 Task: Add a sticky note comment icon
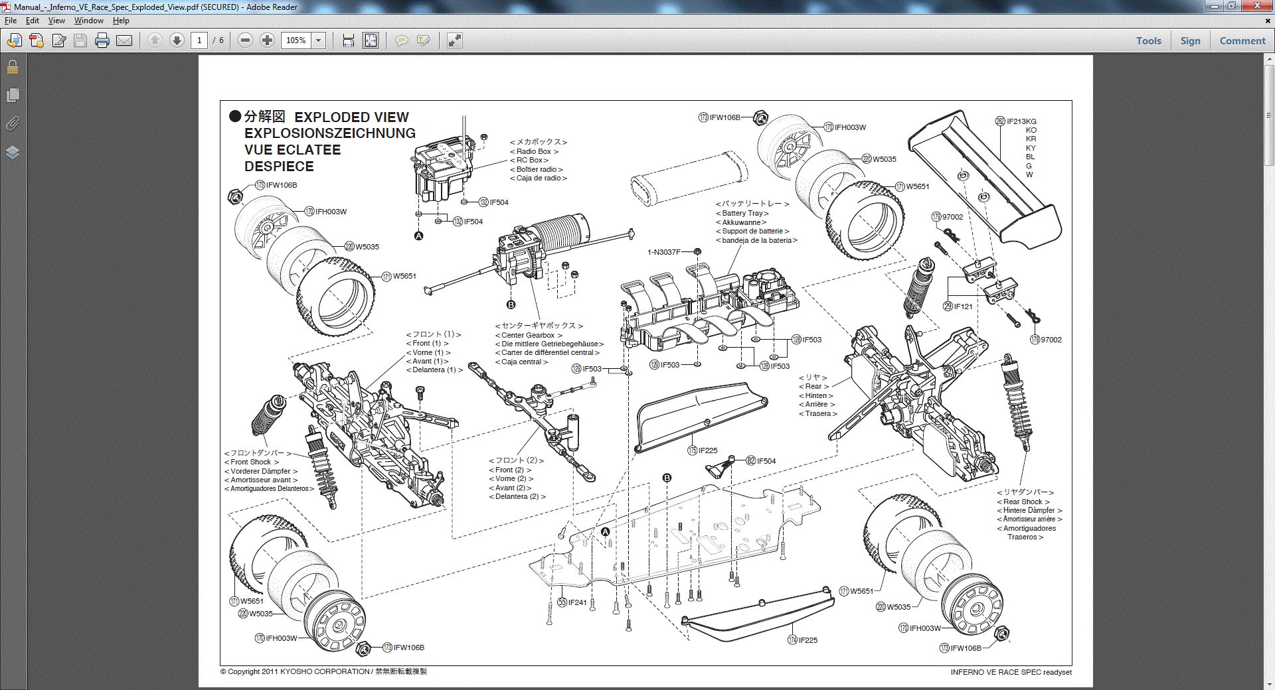point(401,40)
